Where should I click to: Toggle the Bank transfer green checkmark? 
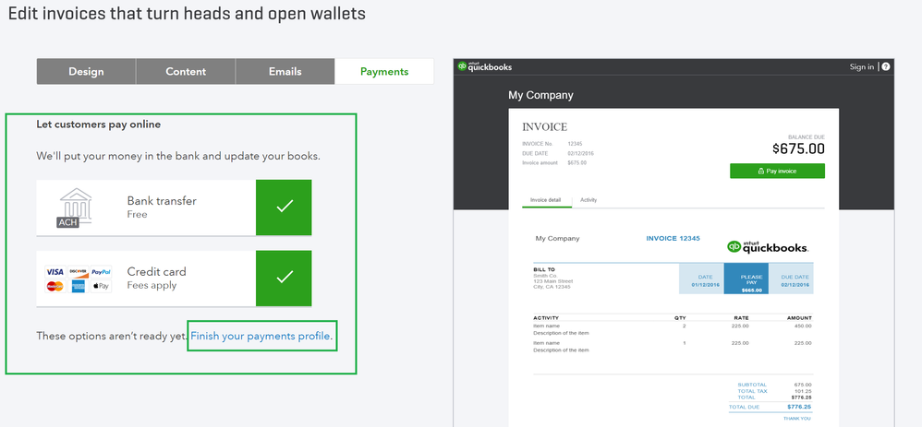(284, 208)
